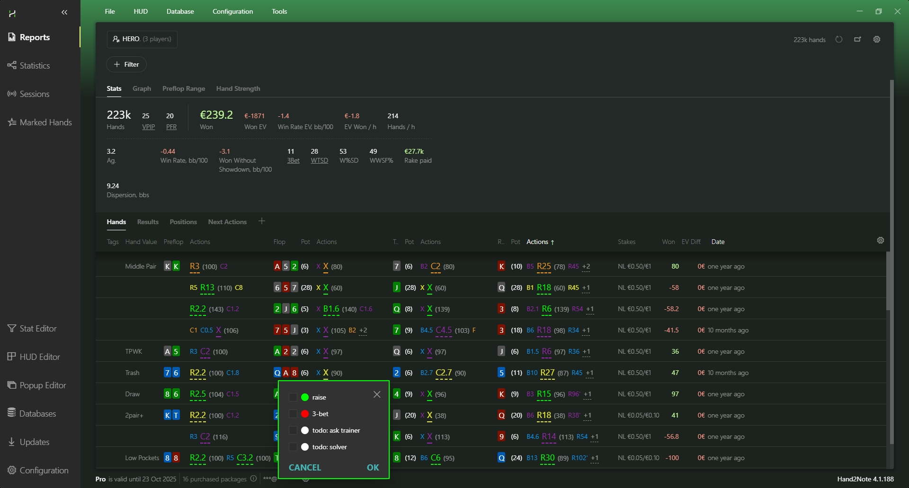The height and width of the screenshot is (488, 909).
Task: Open Marked Hands from the sidebar
Action: tap(40, 122)
